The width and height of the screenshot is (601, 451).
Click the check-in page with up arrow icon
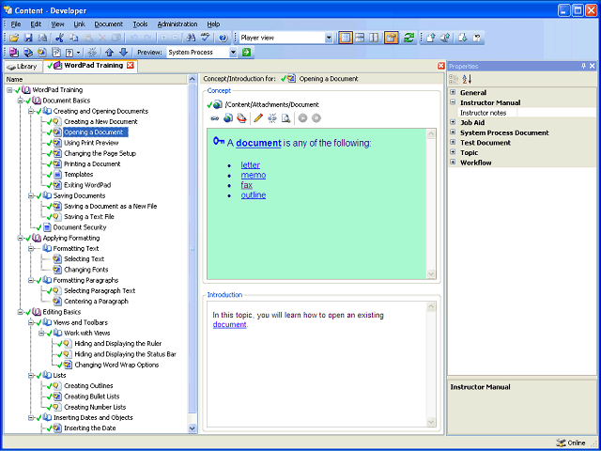(x=431, y=38)
